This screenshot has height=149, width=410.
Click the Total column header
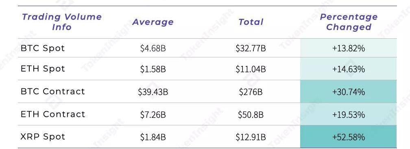pyautogui.click(x=251, y=22)
